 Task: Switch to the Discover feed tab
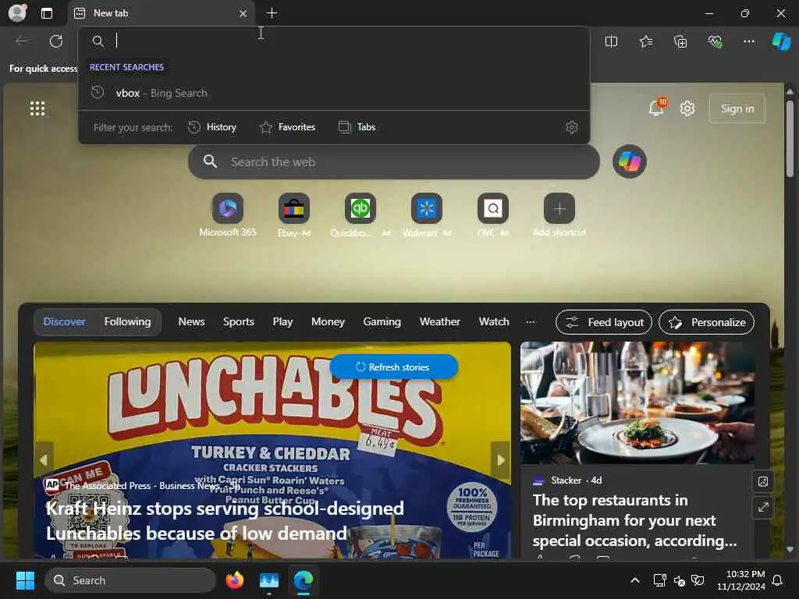(64, 322)
